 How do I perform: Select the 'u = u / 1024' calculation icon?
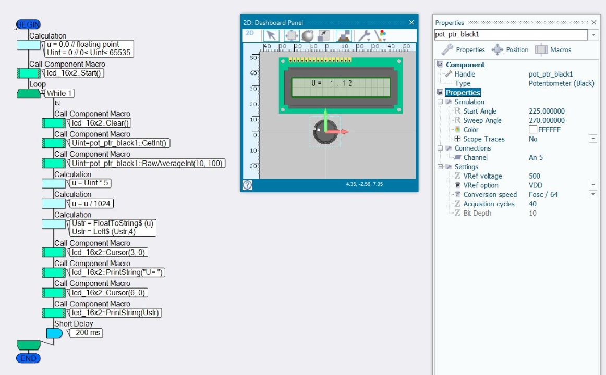pos(53,204)
